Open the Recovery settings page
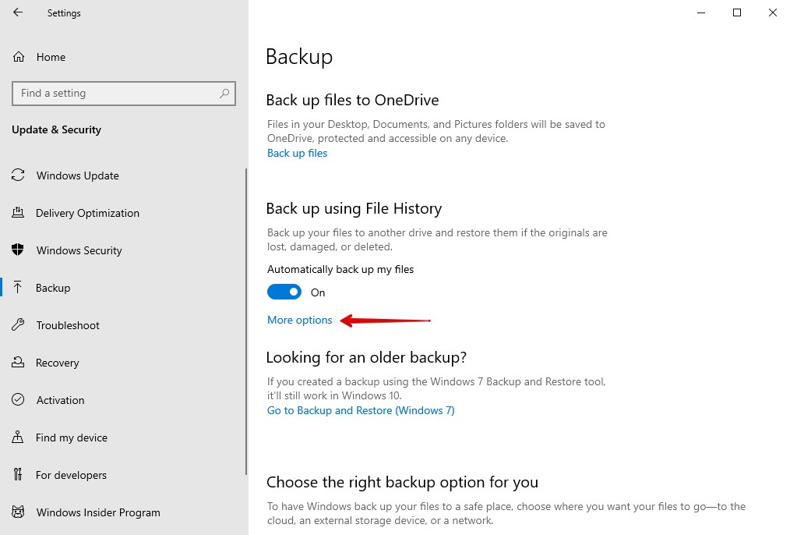Viewport: 790px width, 535px height. 57,363
